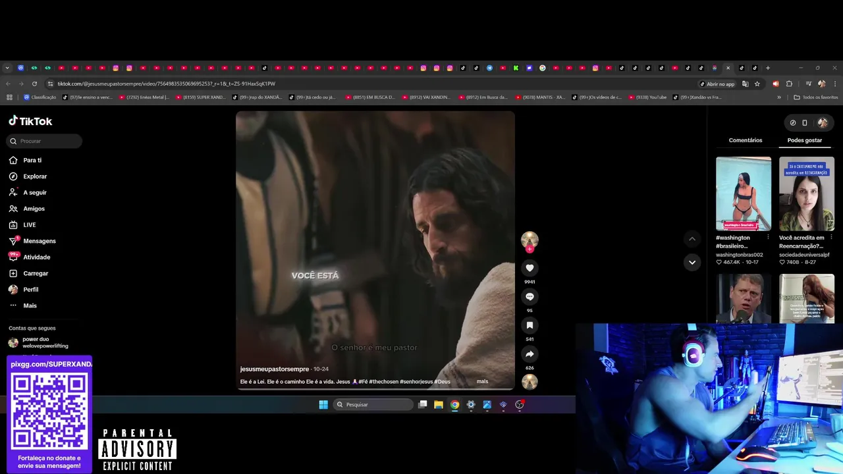Open options for Você acredita em video card

(831, 238)
